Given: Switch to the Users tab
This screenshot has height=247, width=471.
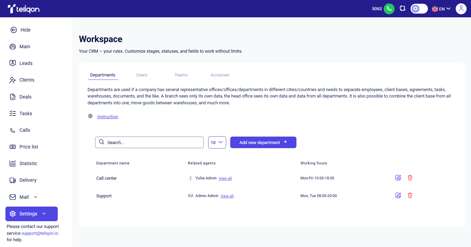Looking at the screenshot, I should (x=142, y=75).
